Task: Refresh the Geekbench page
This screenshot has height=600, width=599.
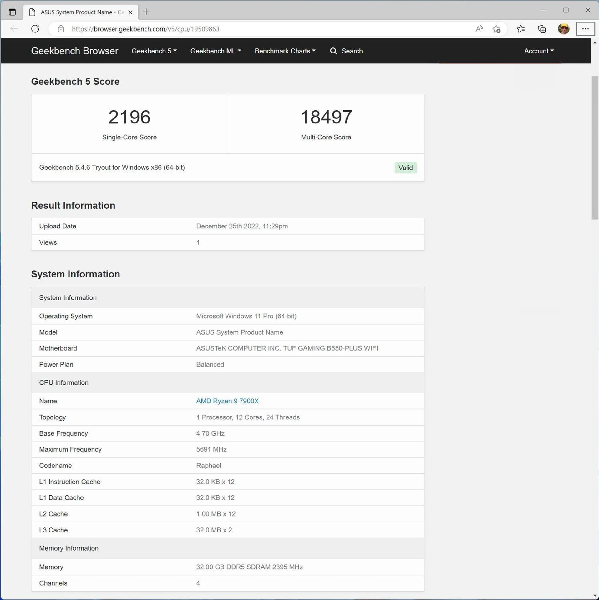Action: click(35, 29)
